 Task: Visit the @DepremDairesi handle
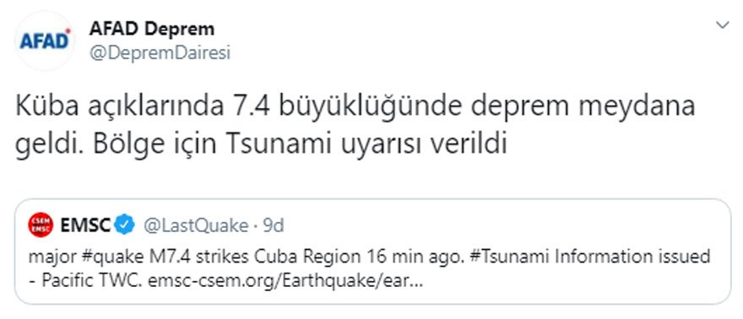(160, 53)
